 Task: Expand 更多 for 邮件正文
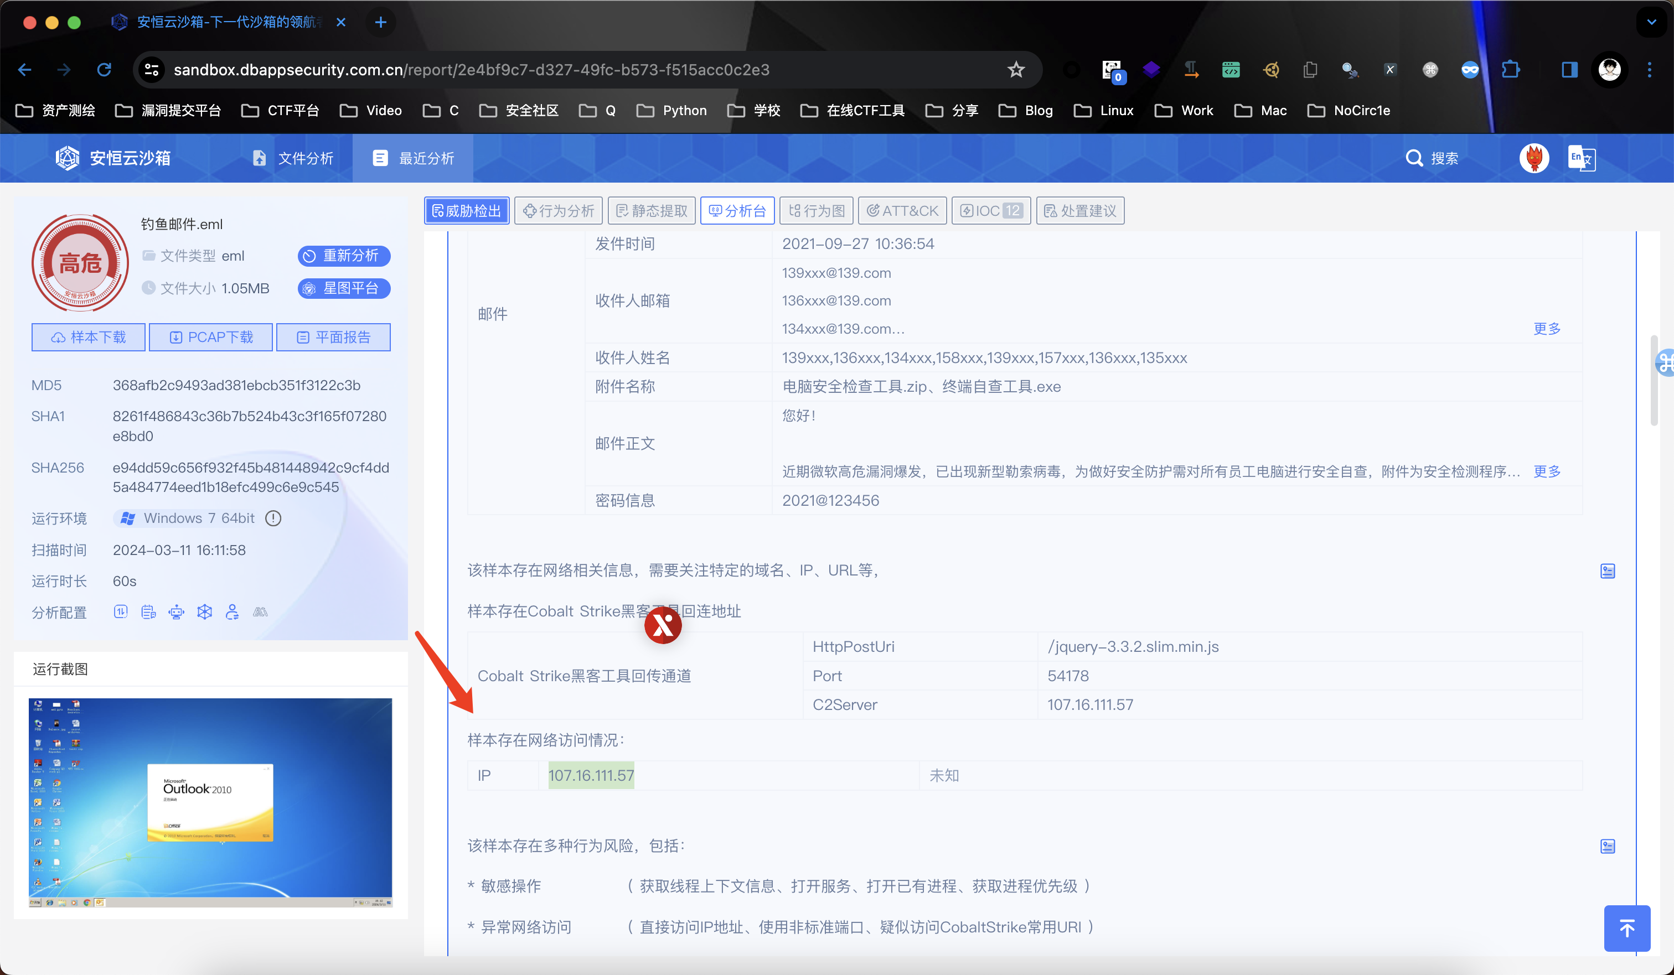pos(1547,471)
